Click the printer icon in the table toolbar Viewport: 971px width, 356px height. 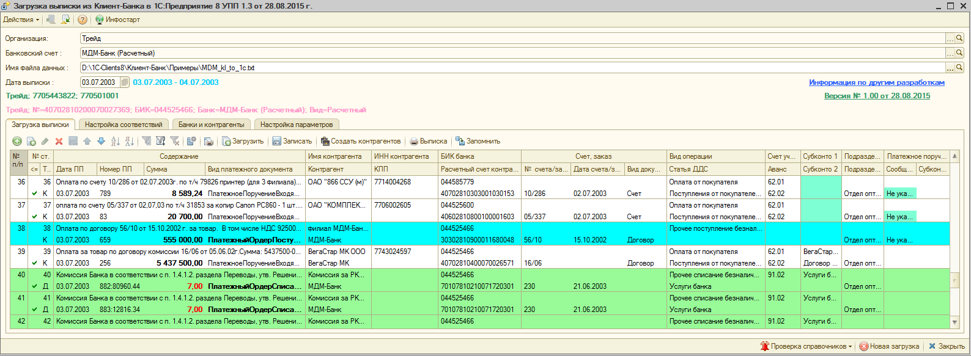click(209, 141)
